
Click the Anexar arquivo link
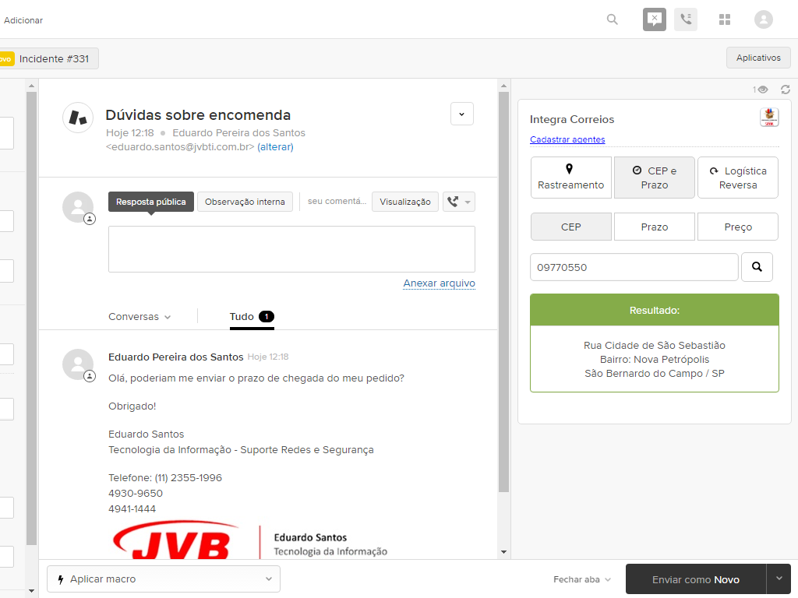click(440, 283)
